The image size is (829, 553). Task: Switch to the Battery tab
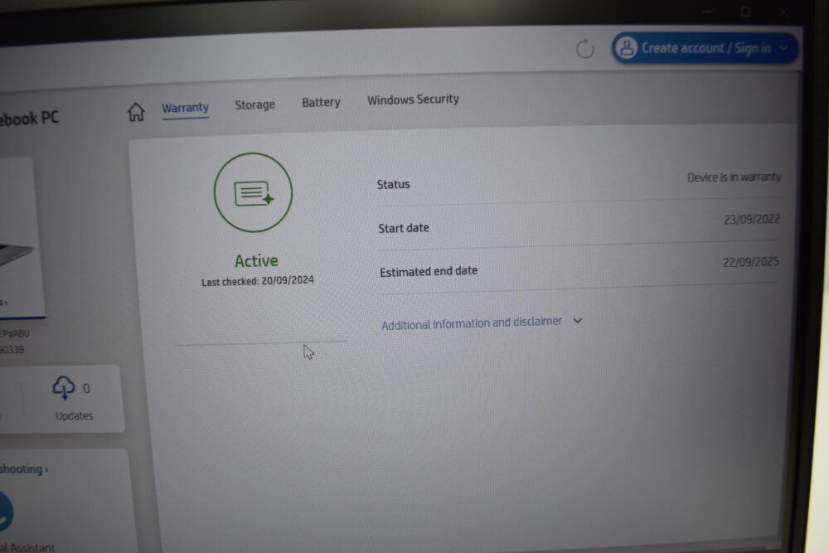coord(321,102)
